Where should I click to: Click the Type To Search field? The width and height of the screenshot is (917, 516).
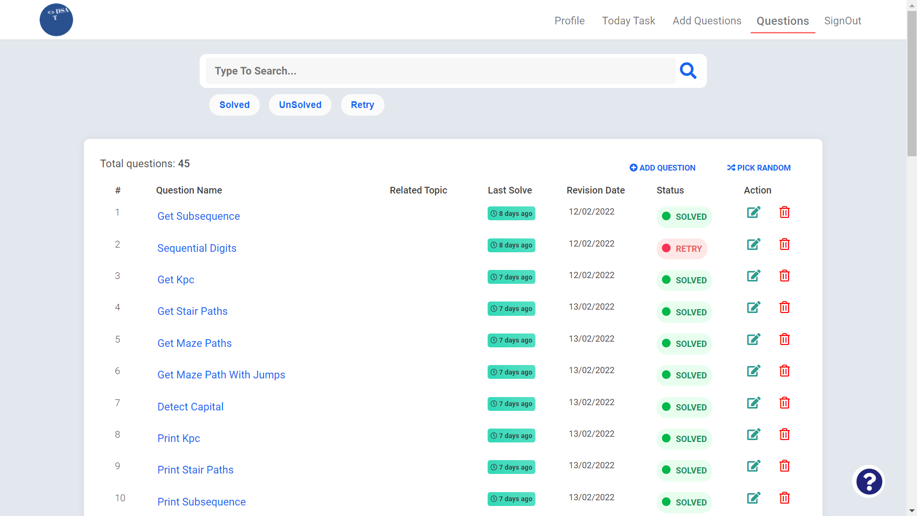[x=440, y=71]
